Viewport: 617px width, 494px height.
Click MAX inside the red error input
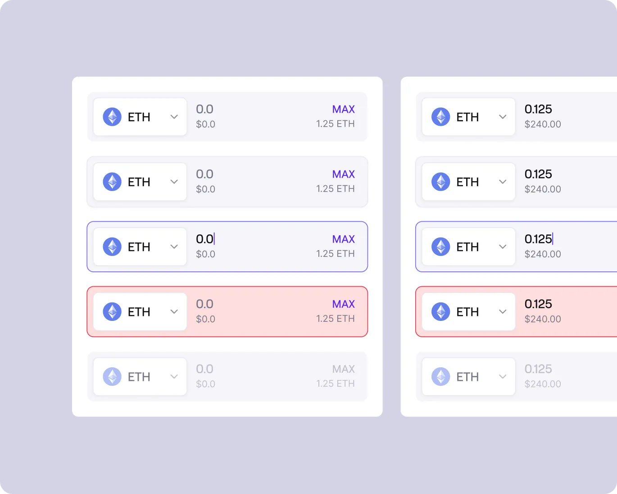(343, 304)
